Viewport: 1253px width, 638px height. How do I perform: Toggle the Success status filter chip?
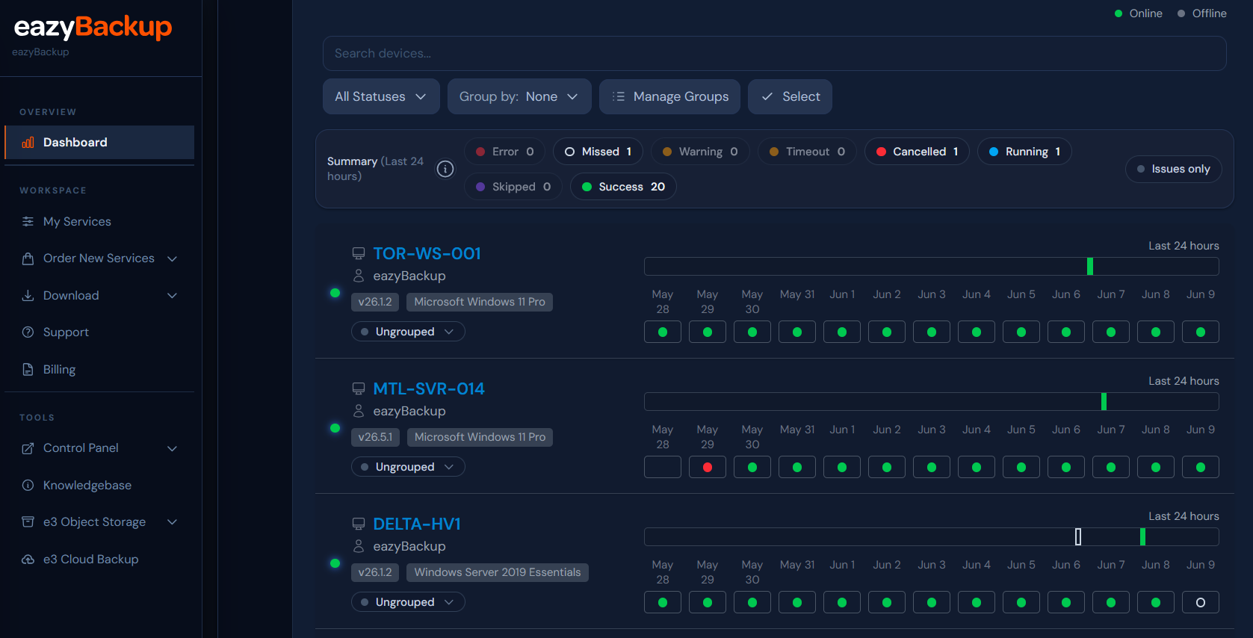[623, 187]
